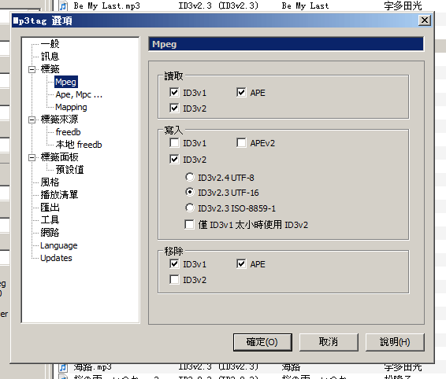Uncheck APE under 移除 section
Image resolution: width=446 pixels, height=379 pixels.
pos(241,264)
